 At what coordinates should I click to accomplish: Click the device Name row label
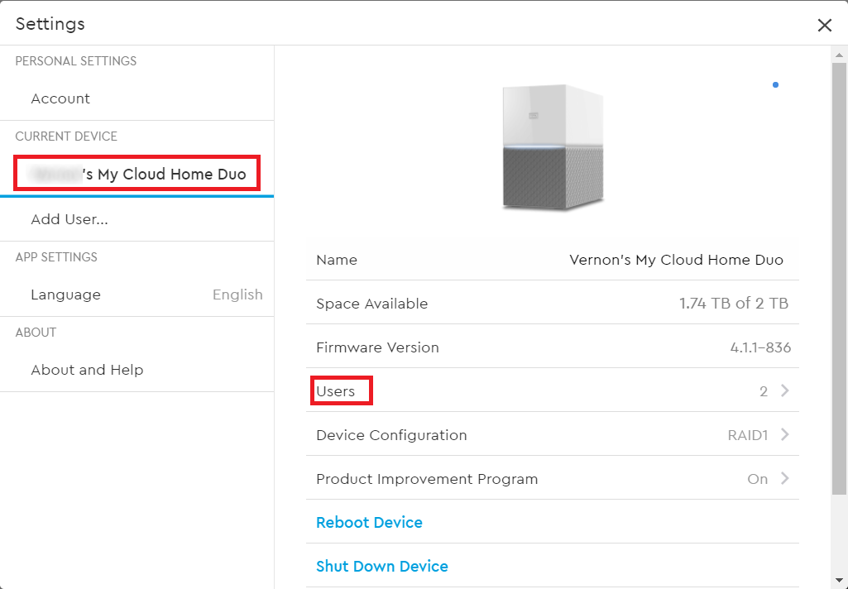pos(337,260)
